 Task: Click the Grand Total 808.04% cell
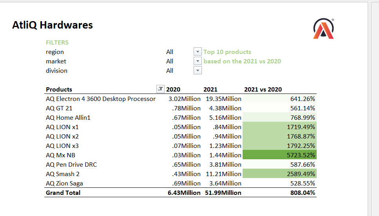[x=279, y=193]
